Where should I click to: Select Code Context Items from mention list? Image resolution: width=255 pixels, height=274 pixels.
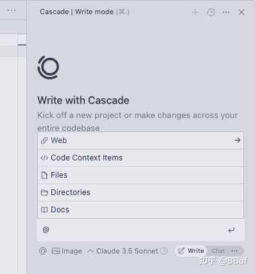coord(141,158)
